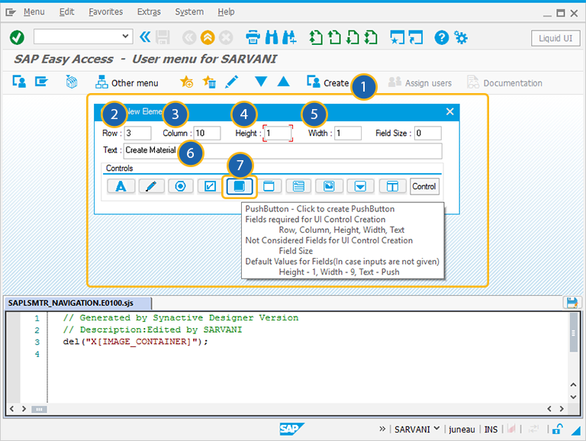
Task: Click the Save diskette toolbar icon
Action: click(163, 37)
